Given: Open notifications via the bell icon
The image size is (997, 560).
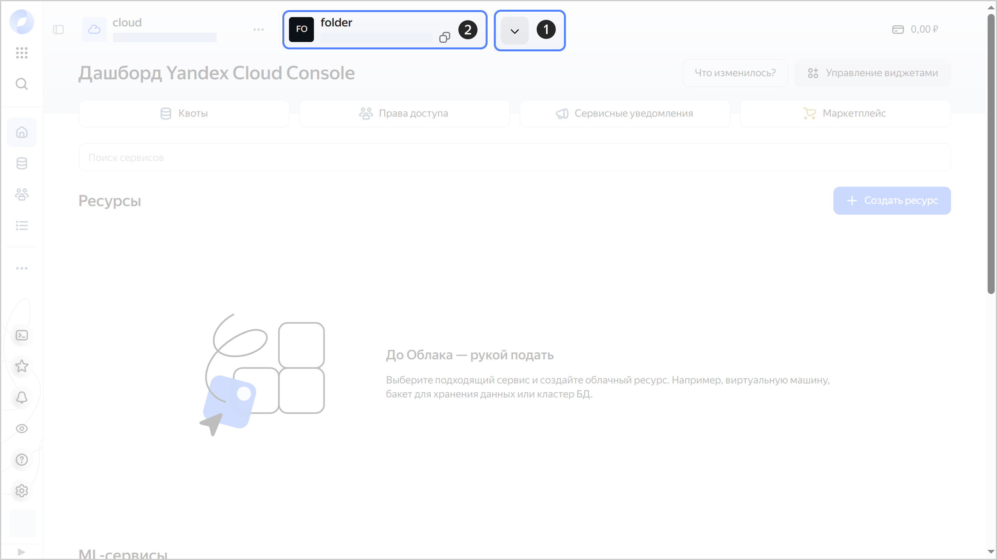Looking at the screenshot, I should click(x=22, y=397).
